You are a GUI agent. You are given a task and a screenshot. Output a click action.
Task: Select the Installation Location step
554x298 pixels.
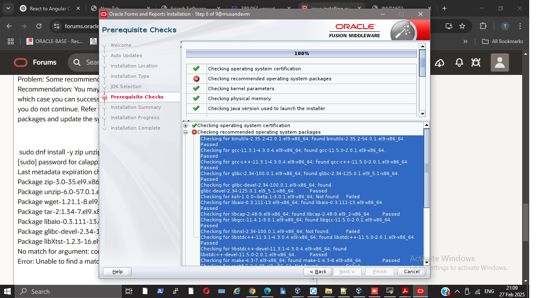coord(134,66)
